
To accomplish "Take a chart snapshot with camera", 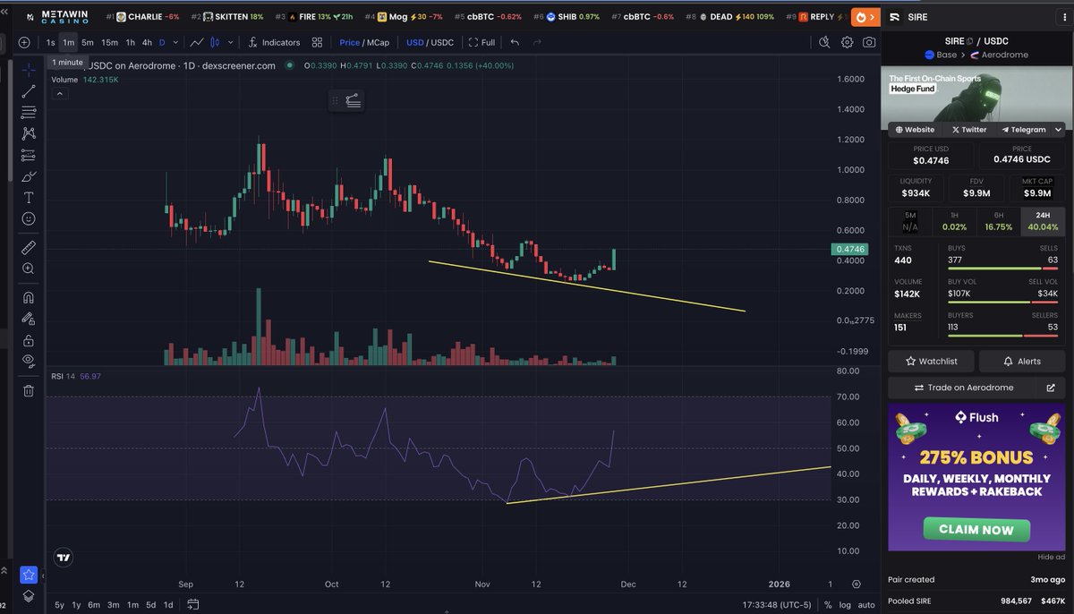I will point(869,42).
